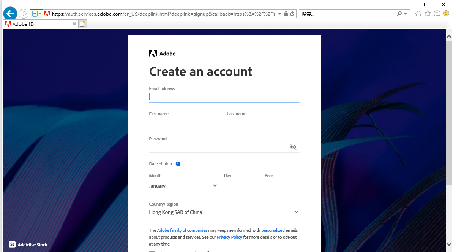Click the Adobe logo on the form
This screenshot has width=453, height=252.
tap(163, 54)
